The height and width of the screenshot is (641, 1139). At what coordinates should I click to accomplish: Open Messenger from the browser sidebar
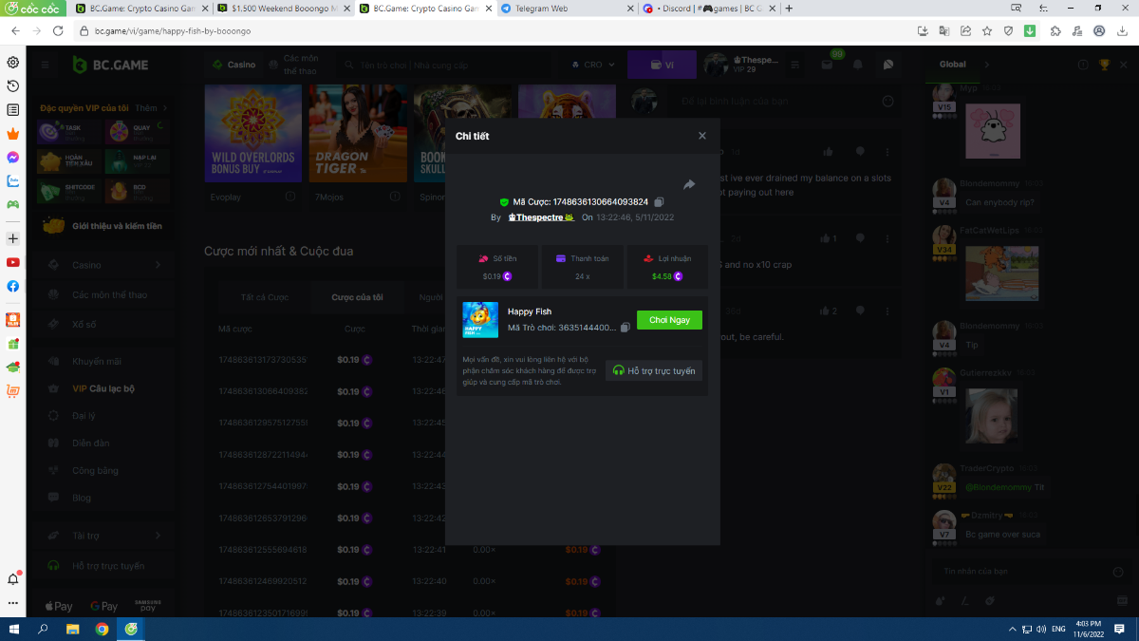pyautogui.click(x=13, y=158)
